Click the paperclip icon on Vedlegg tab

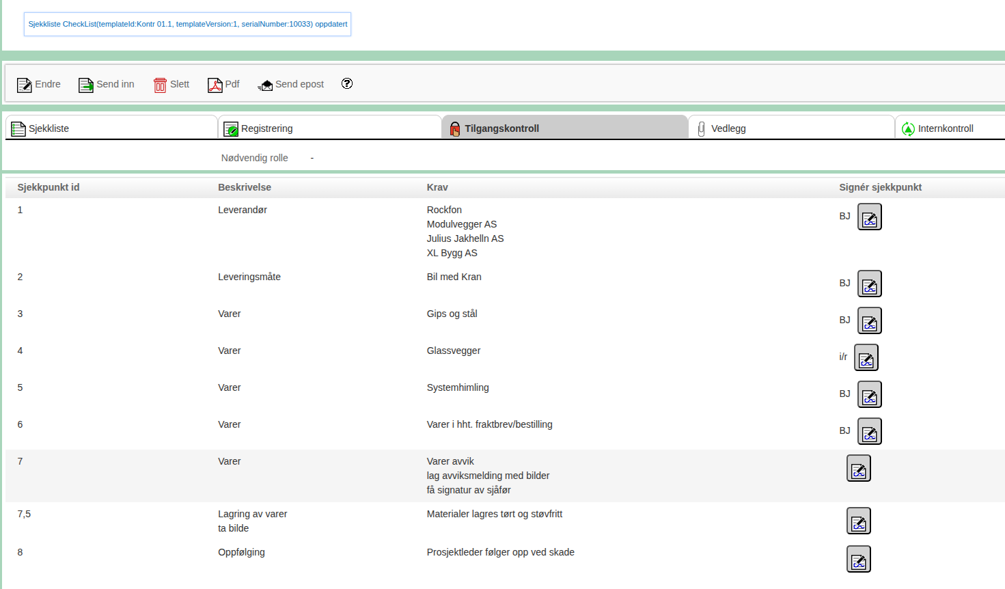point(700,127)
